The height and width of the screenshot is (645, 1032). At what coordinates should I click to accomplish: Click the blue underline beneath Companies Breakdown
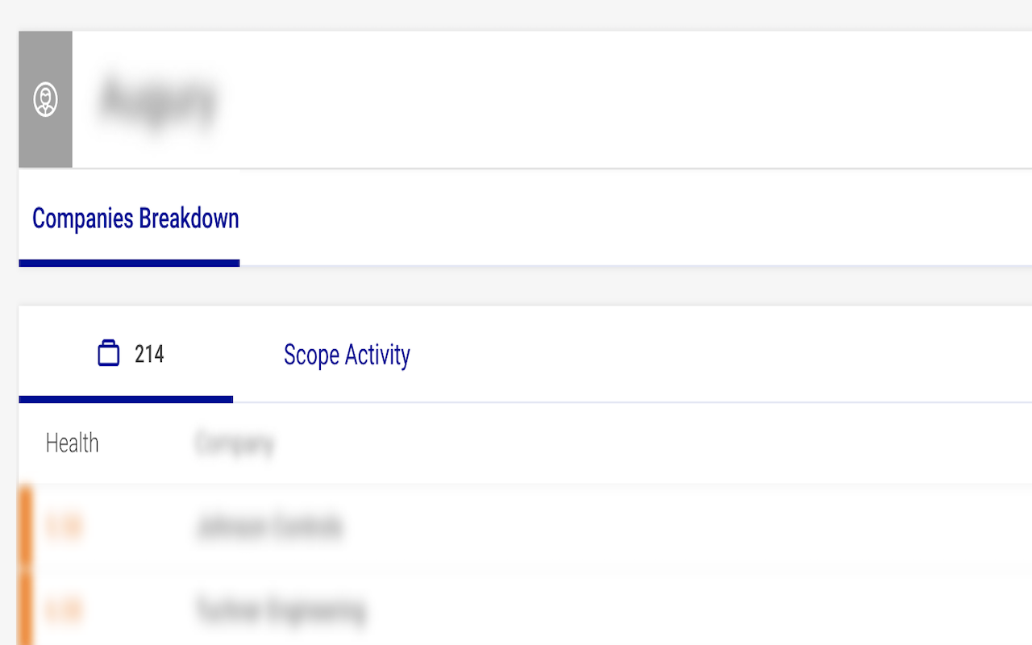tap(129, 263)
